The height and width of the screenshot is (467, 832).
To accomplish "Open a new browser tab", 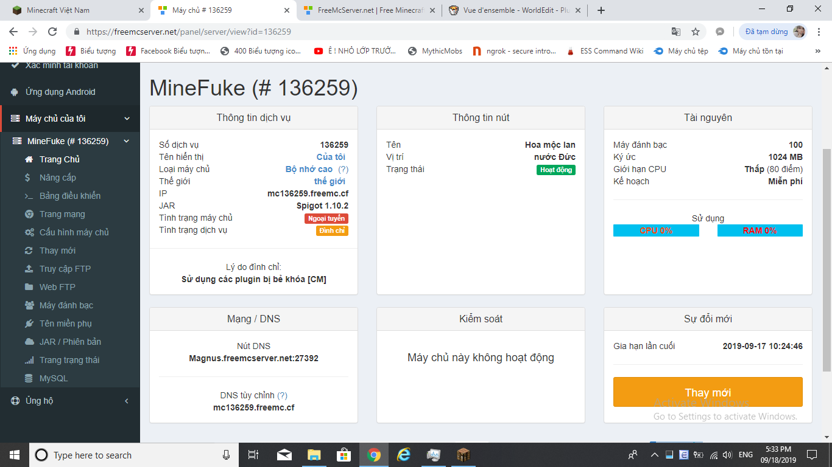I will click(601, 10).
